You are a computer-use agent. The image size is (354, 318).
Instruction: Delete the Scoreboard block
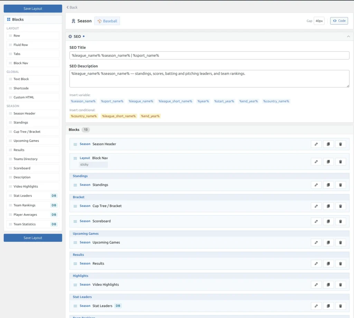341,221
